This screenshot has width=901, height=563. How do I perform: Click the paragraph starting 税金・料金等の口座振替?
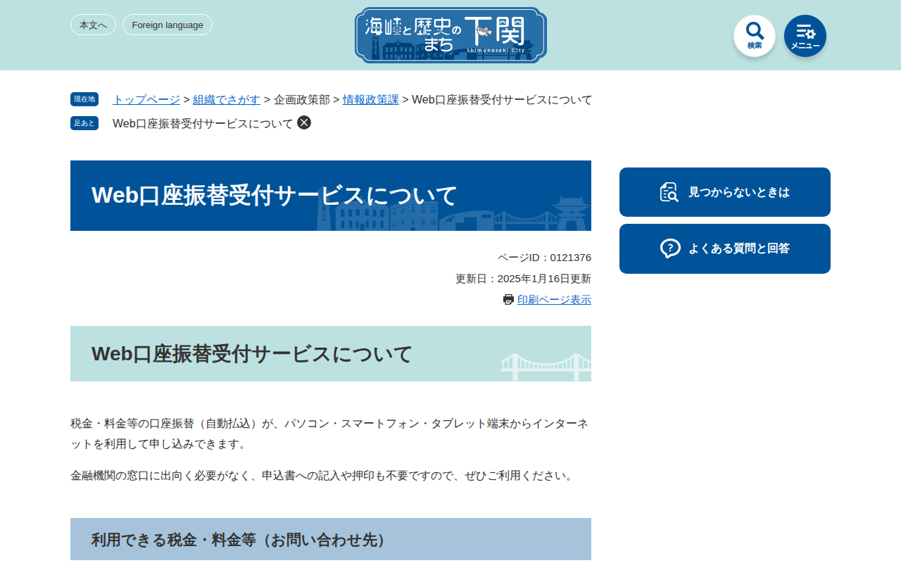pyautogui.click(x=331, y=434)
